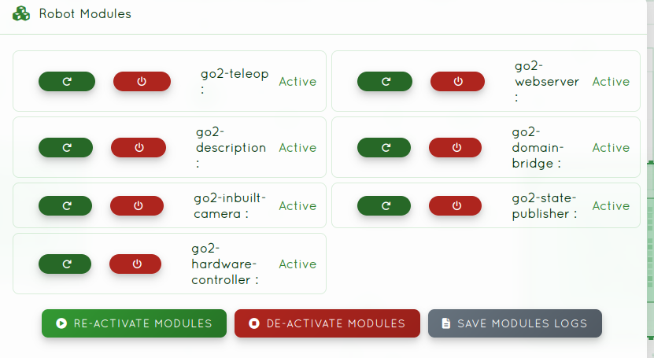The height and width of the screenshot is (358, 654).
Task: Click Re-Activate Modules button
Action: coord(134,323)
